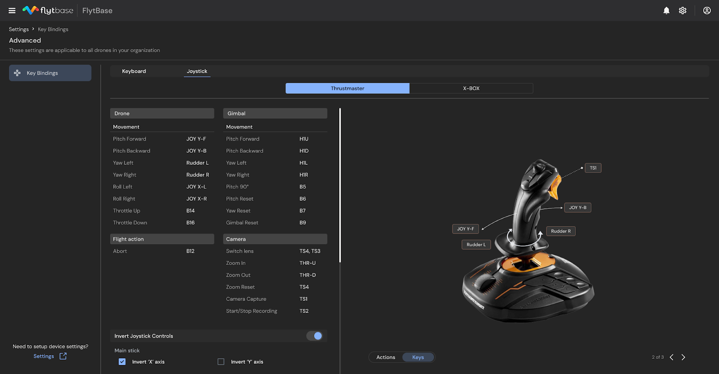This screenshot has height=374, width=719.
Task: Click the external link icon beside Settings
Action: point(63,356)
